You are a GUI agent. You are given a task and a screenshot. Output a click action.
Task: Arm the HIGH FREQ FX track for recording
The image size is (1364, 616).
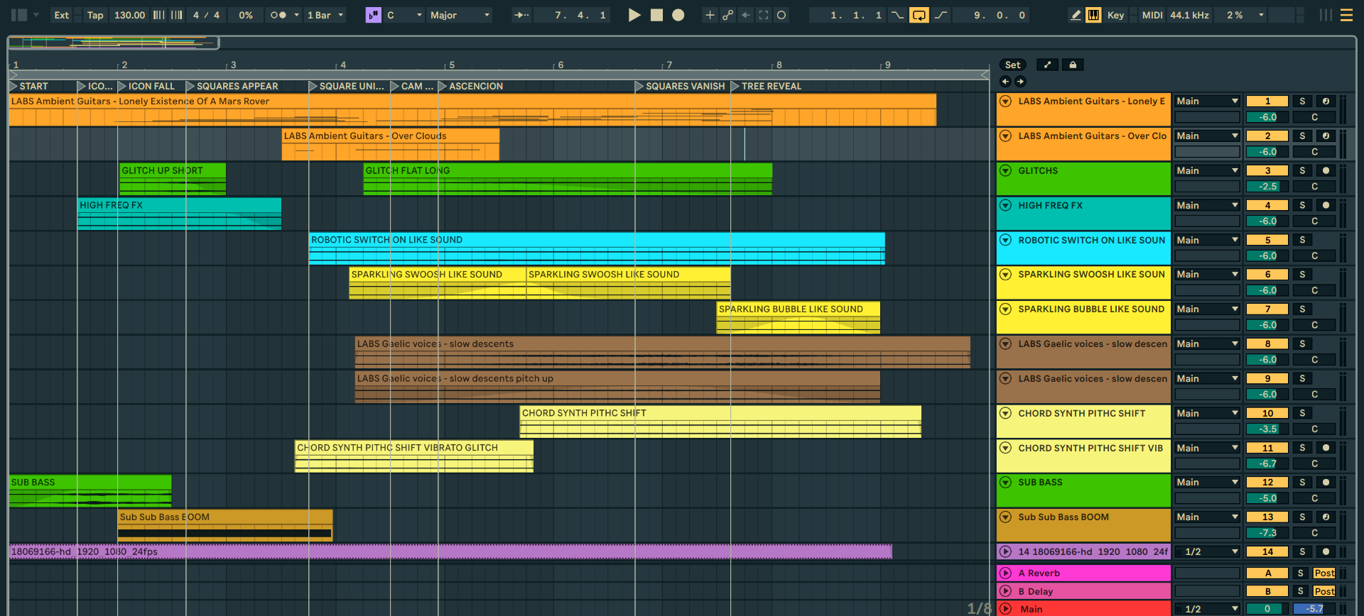(x=1325, y=205)
